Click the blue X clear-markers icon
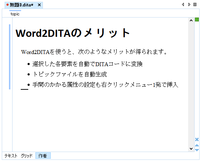Screen dimensions: 201x162 [197, 139]
